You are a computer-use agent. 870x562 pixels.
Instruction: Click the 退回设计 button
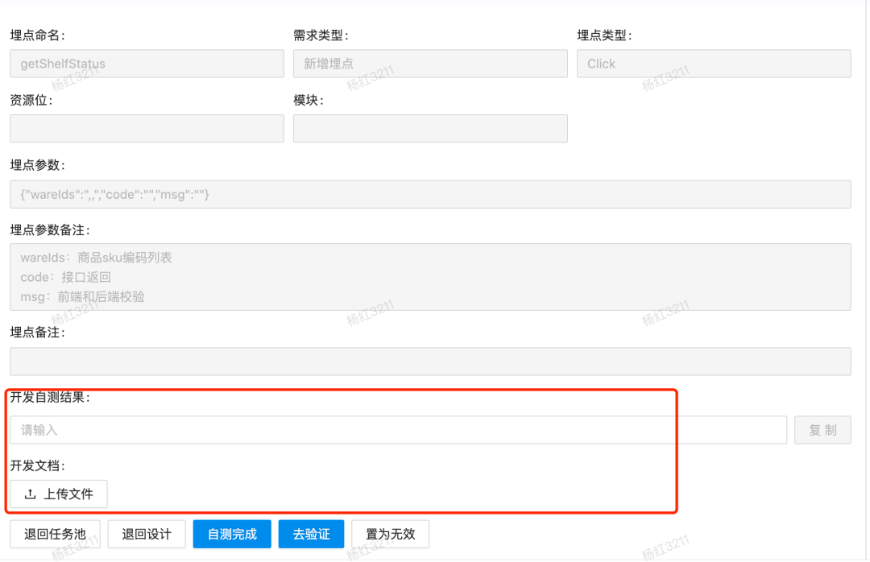pyautogui.click(x=147, y=535)
